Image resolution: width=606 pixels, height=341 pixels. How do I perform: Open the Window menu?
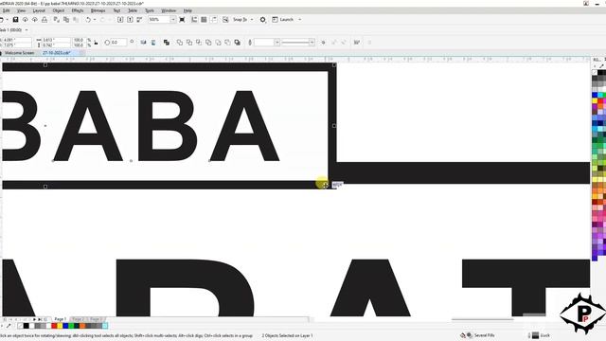(169, 10)
